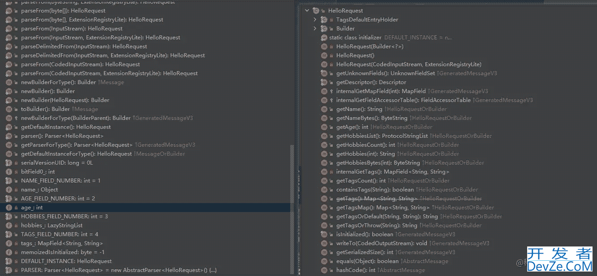This screenshot has height=276, width=597.
Task: Select getTagsOrThrow(String): String
Action: (377, 225)
